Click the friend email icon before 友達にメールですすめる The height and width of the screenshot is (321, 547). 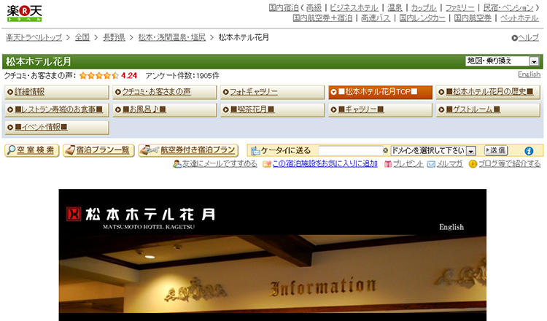coord(177,163)
